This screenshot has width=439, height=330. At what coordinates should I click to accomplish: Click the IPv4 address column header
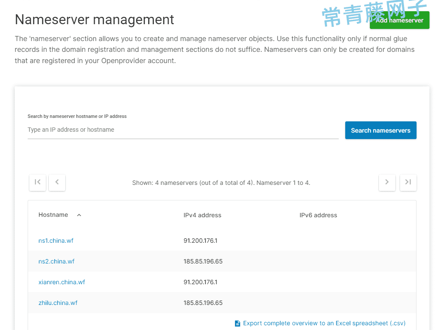[x=202, y=215]
